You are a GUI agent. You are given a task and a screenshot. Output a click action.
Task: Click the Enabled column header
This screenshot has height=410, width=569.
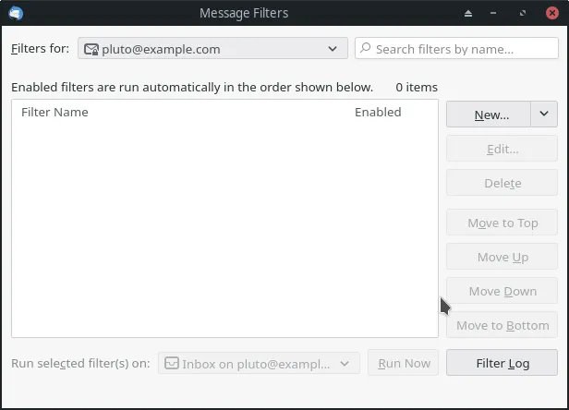(378, 112)
